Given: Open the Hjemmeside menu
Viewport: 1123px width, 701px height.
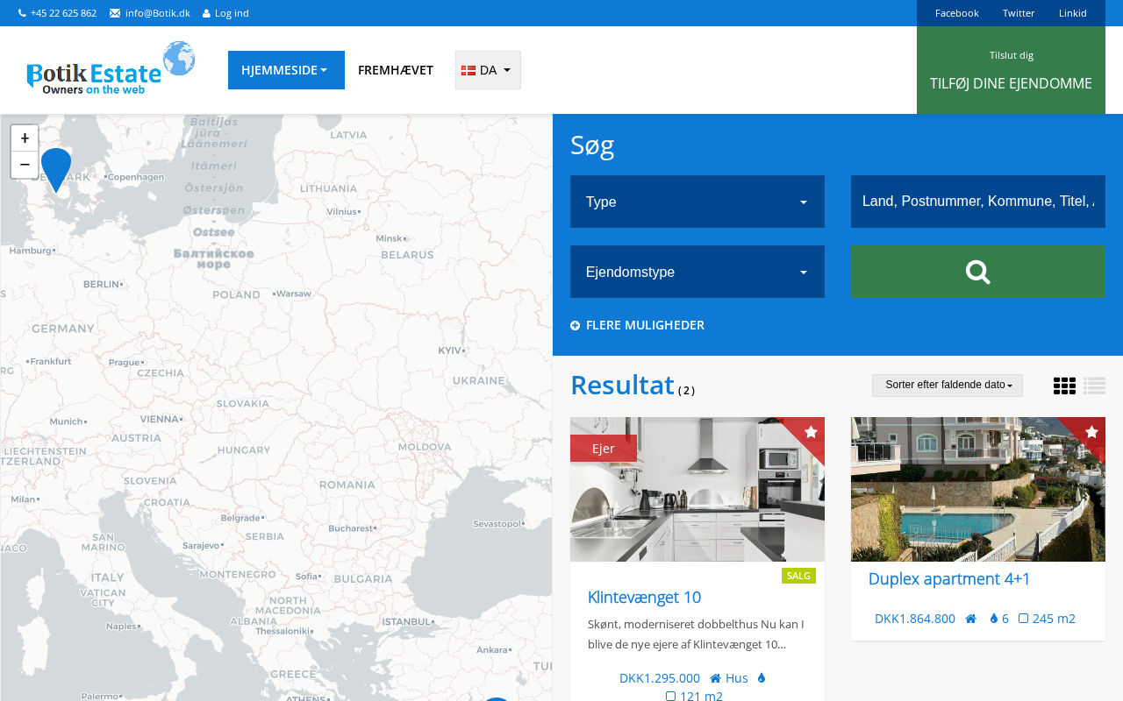Looking at the screenshot, I should (x=286, y=70).
